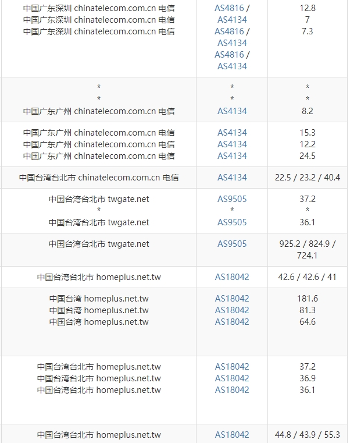Click '中国台湾台北市 twgate.net' beside twgate 37.2
The width and height of the screenshot is (350, 443).
click(x=99, y=199)
